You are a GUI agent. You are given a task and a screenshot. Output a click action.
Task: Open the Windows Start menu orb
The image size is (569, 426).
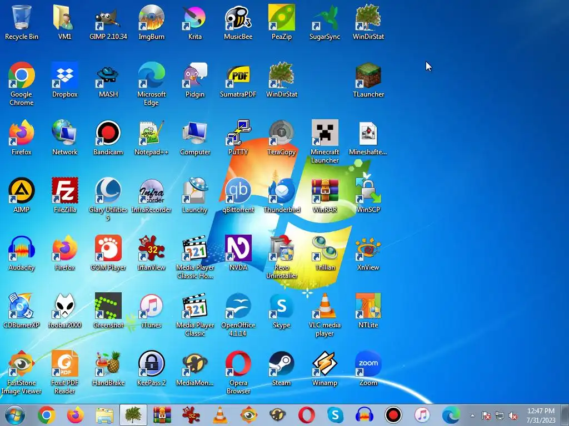(x=15, y=415)
